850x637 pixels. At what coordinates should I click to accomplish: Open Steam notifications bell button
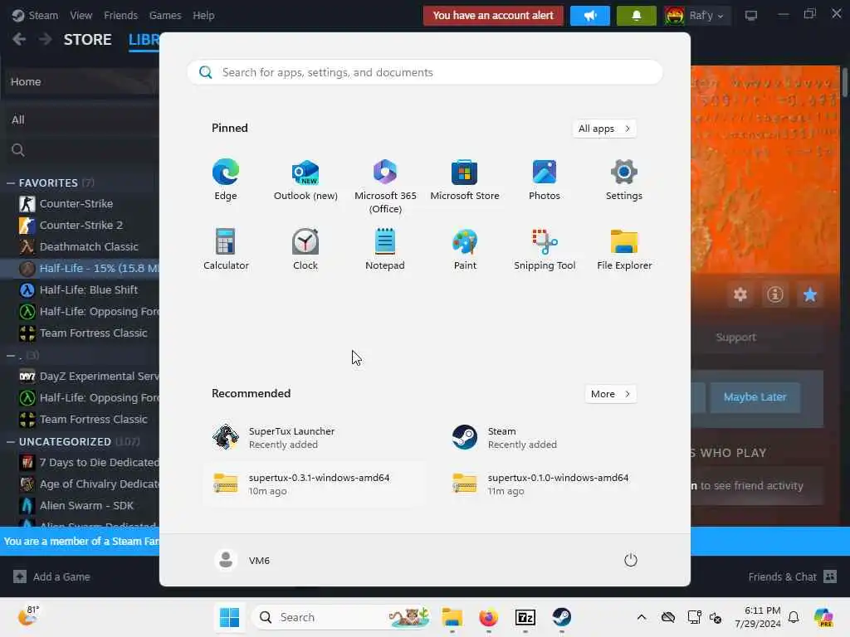pos(637,16)
